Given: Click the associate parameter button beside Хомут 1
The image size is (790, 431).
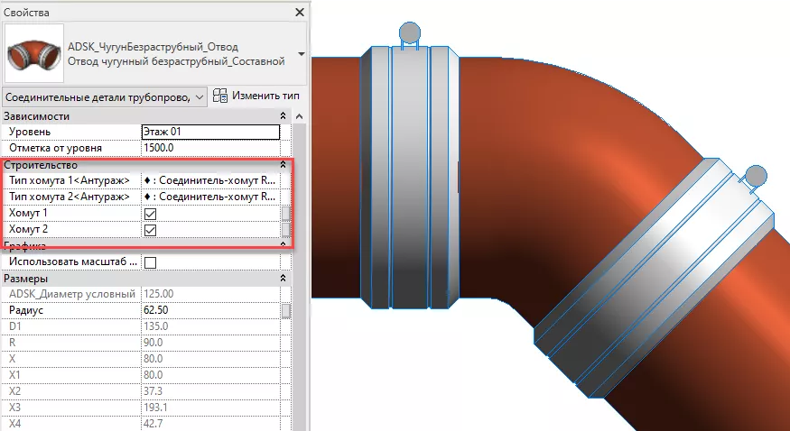Looking at the screenshot, I should pos(286,214).
